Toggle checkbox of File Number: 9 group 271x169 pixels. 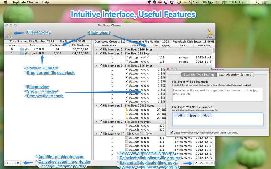point(101,65)
